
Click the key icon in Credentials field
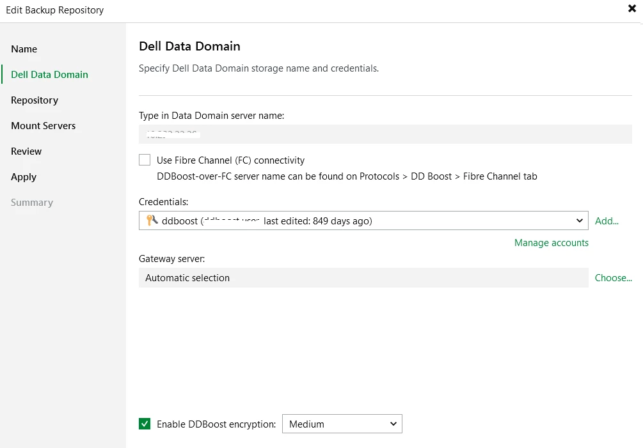click(x=152, y=220)
